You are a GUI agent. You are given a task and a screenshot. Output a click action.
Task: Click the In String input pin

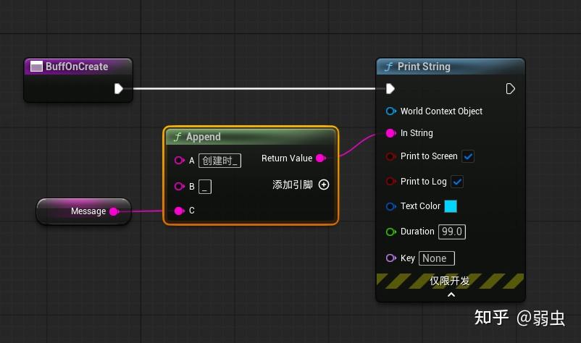[391, 133]
